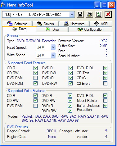Viewport: 117px width, 146px height.
Task: Toggle DVD-RW checkbox under Supported Read Features
Action: coord(70,73)
